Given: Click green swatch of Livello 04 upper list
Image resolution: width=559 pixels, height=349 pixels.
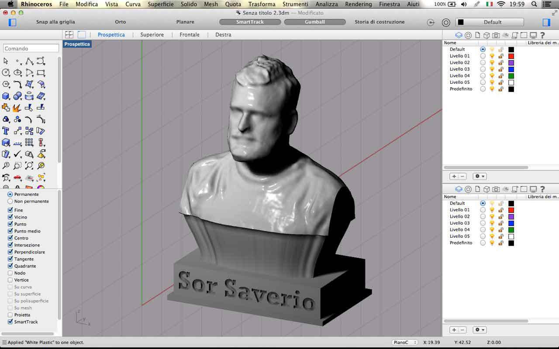Looking at the screenshot, I should point(511,75).
